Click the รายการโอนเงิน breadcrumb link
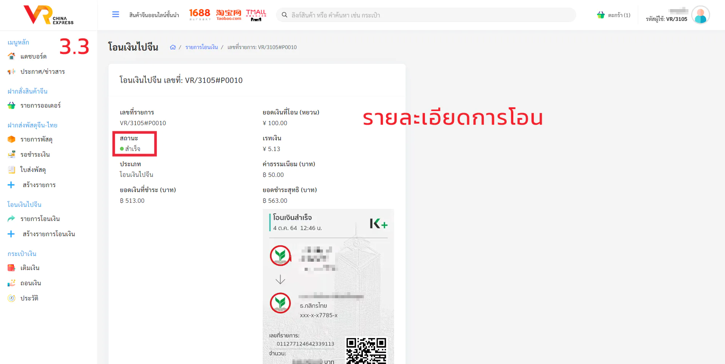This screenshot has height=364, width=725. pos(201,47)
